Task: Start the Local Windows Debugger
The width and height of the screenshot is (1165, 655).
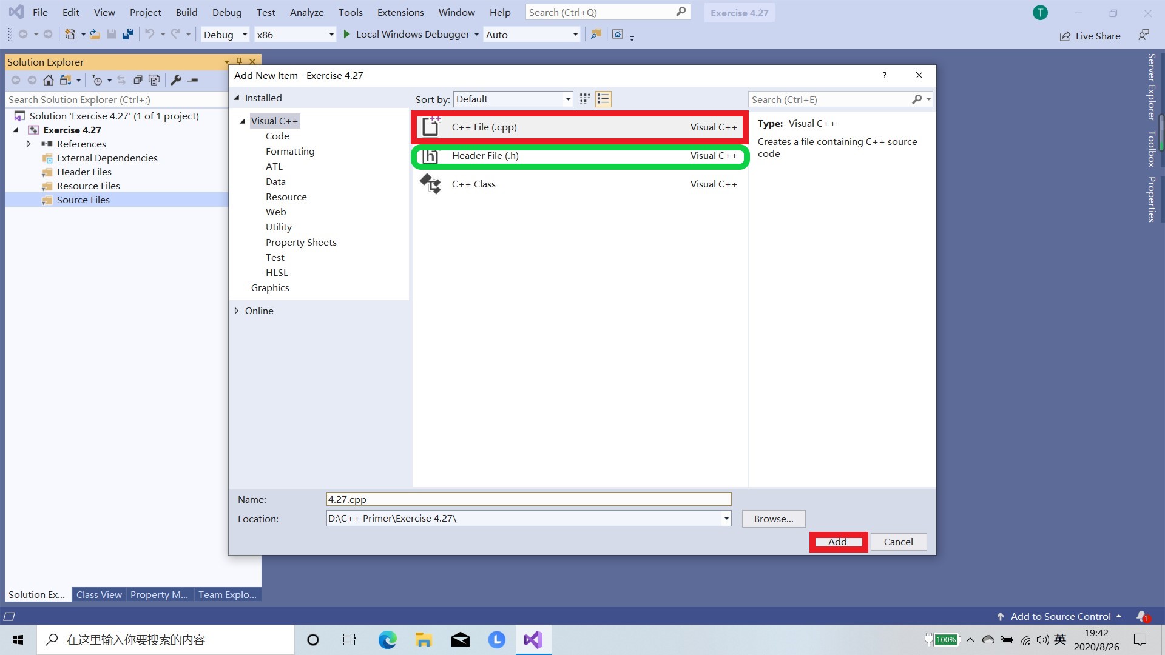Action: [410, 34]
